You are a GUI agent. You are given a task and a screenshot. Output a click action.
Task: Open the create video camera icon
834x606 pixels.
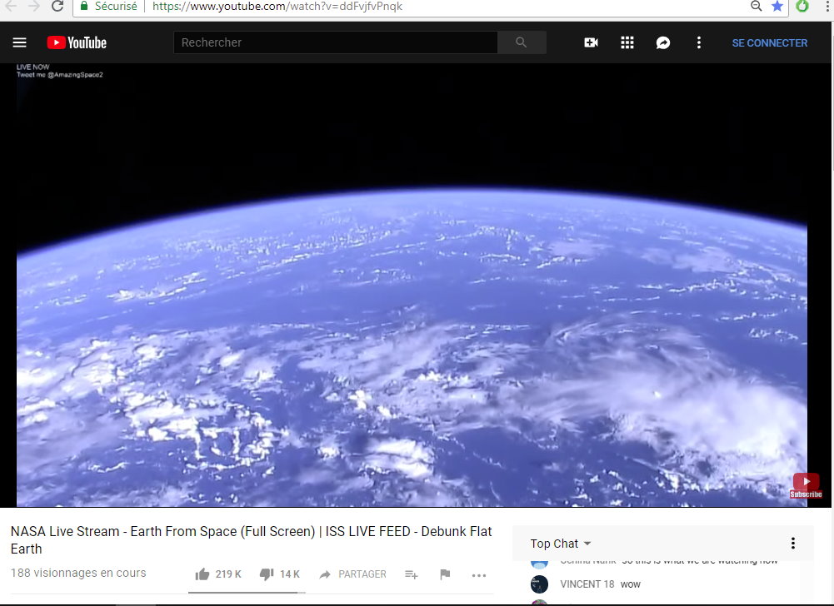pyautogui.click(x=591, y=42)
